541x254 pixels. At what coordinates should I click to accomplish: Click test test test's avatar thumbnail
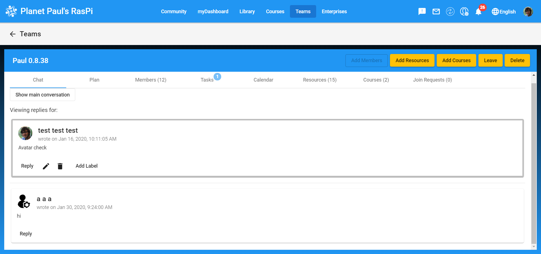[x=25, y=133]
